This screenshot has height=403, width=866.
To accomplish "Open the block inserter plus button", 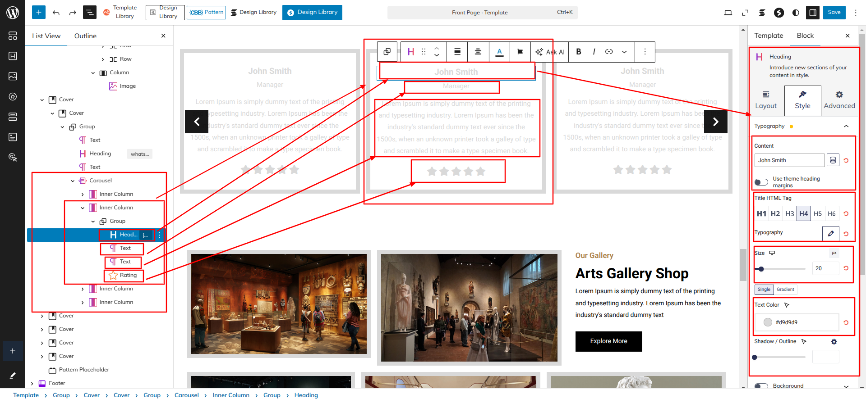I will (x=39, y=13).
